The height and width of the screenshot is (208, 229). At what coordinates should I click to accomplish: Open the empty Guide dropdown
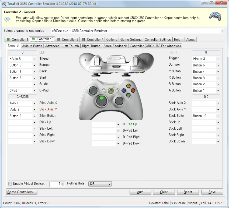[34, 84]
